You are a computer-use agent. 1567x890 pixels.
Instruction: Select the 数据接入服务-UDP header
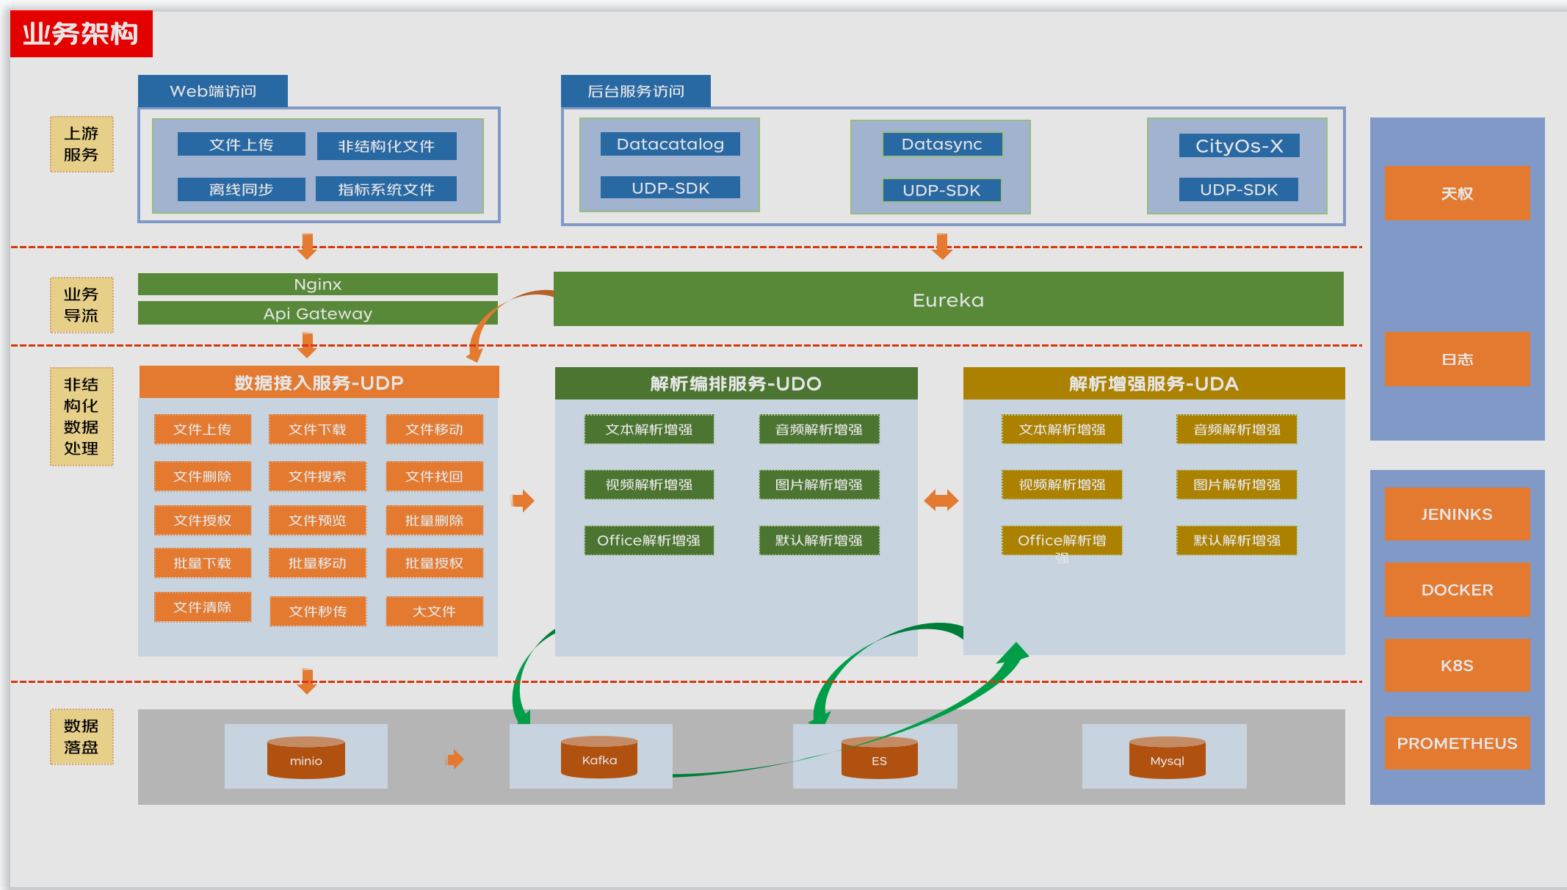pyautogui.click(x=319, y=383)
